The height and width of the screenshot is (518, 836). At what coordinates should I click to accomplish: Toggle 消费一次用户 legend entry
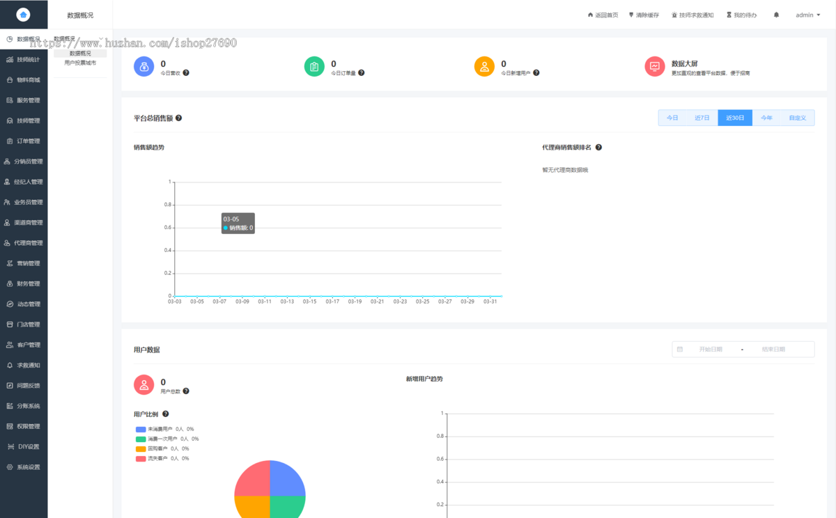pos(167,439)
